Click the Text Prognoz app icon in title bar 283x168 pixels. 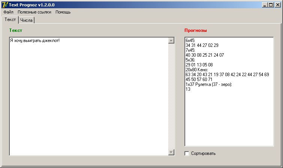pos(5,5)
